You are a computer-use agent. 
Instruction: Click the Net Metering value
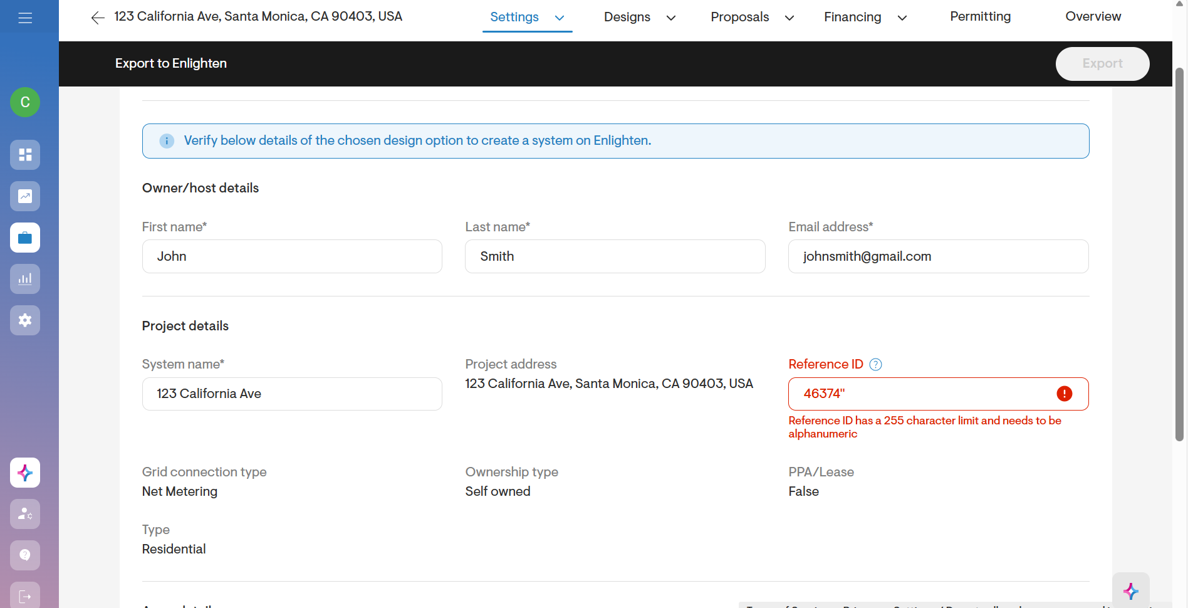(x=180, y=491)
